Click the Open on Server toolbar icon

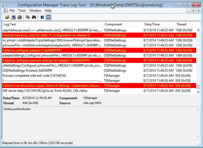coord(14,17)
